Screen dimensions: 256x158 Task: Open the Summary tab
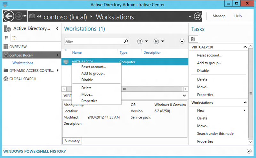pos(72,141)
